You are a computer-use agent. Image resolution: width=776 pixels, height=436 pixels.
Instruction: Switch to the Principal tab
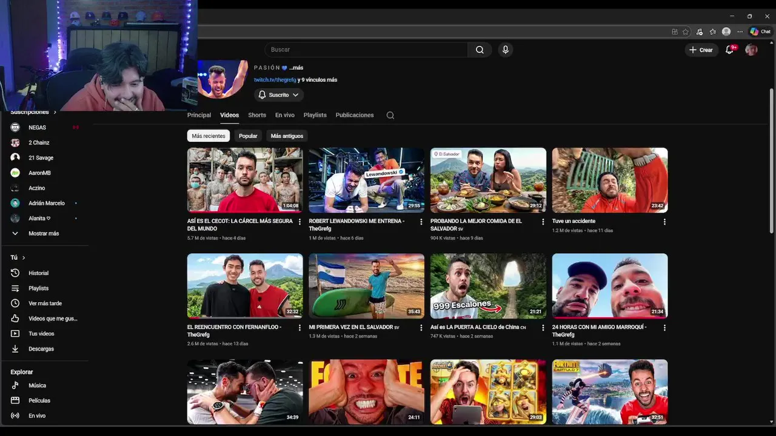tap(199, 115)
